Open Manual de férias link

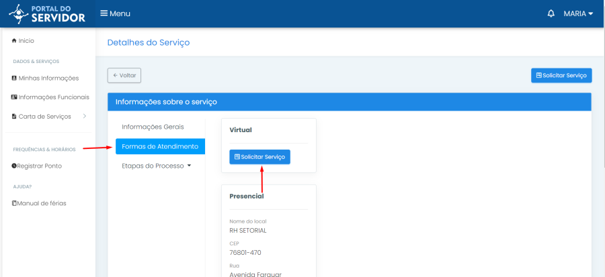39,203
